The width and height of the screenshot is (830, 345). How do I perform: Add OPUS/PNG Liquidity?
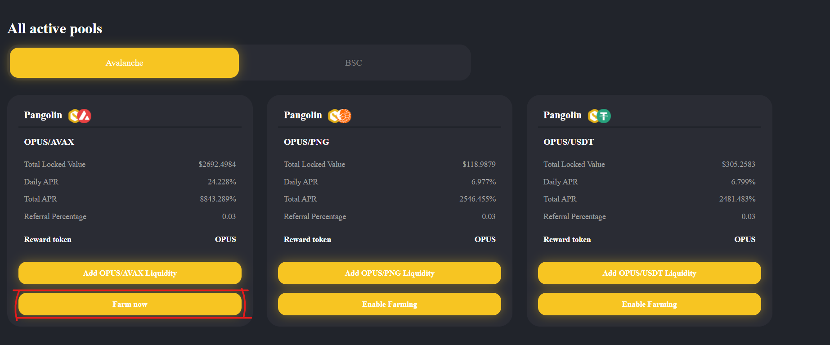click(x=390, y=273)
